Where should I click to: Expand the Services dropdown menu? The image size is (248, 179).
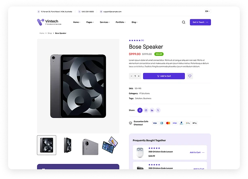tap(104, 22)
